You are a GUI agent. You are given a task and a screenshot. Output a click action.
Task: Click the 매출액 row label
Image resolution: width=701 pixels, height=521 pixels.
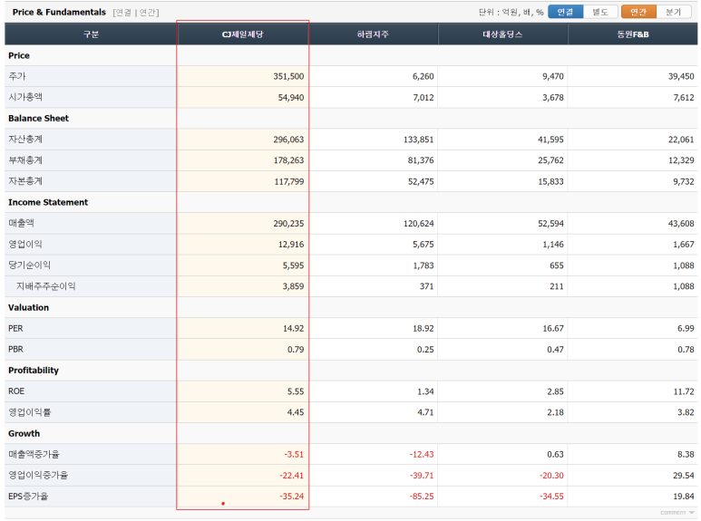coord(21,223)
